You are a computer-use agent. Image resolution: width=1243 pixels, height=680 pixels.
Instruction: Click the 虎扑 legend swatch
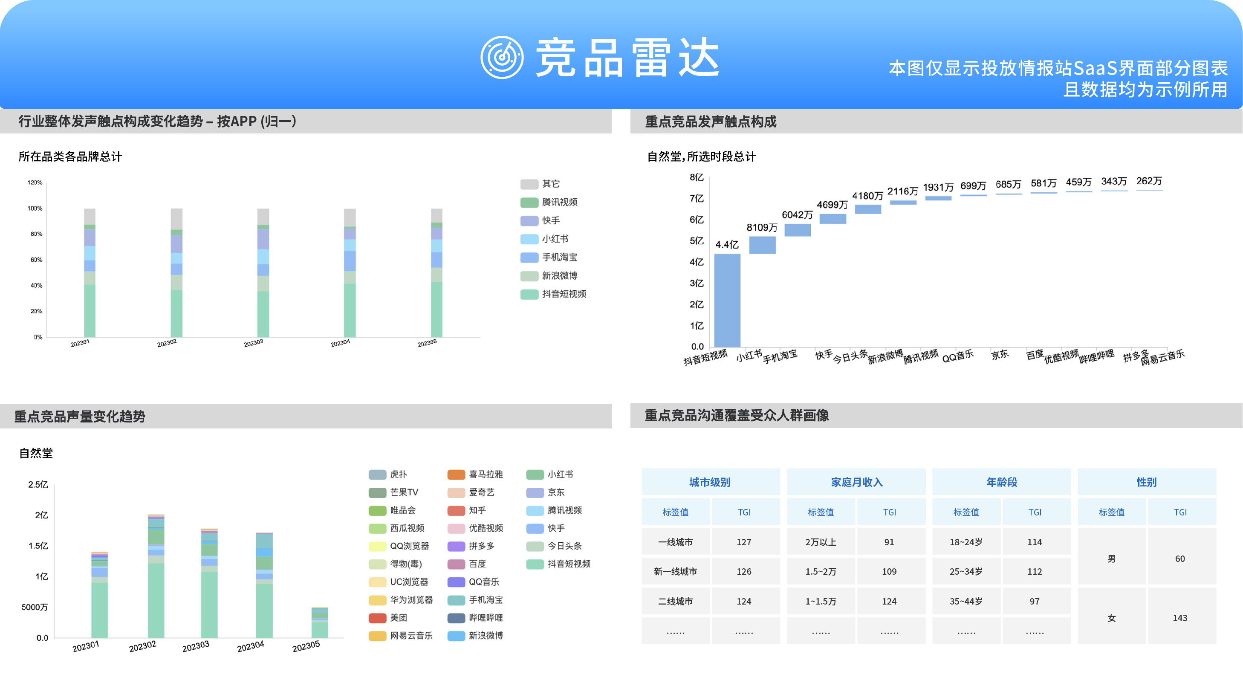tap(377, 475)
